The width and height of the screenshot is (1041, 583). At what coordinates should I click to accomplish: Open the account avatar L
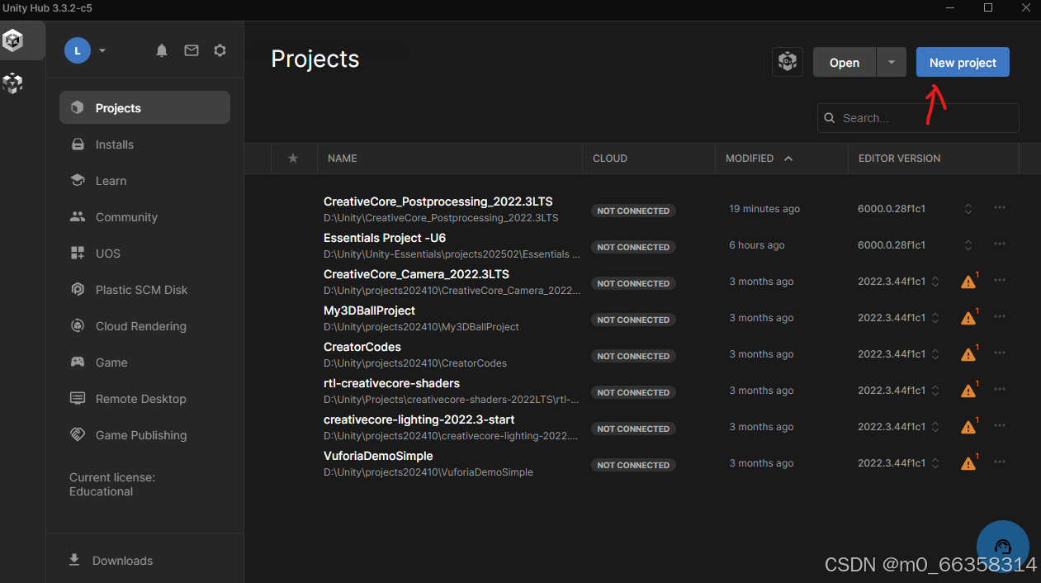[x=78, y=50]
